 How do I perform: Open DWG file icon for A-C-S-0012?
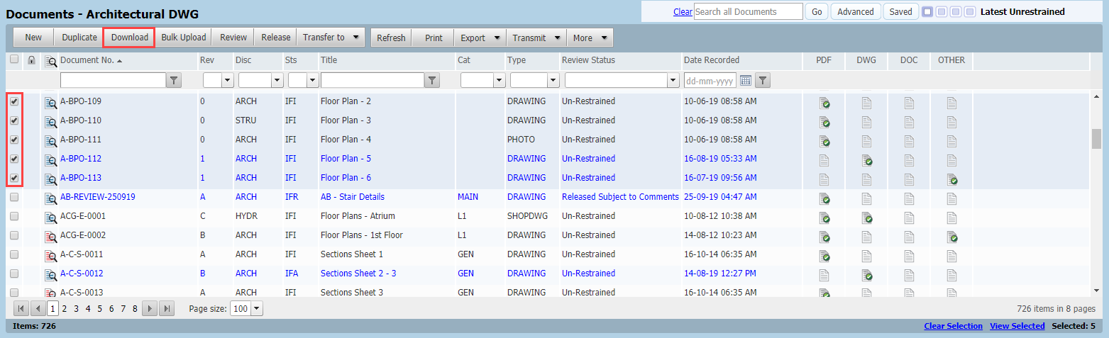point(866,274)
